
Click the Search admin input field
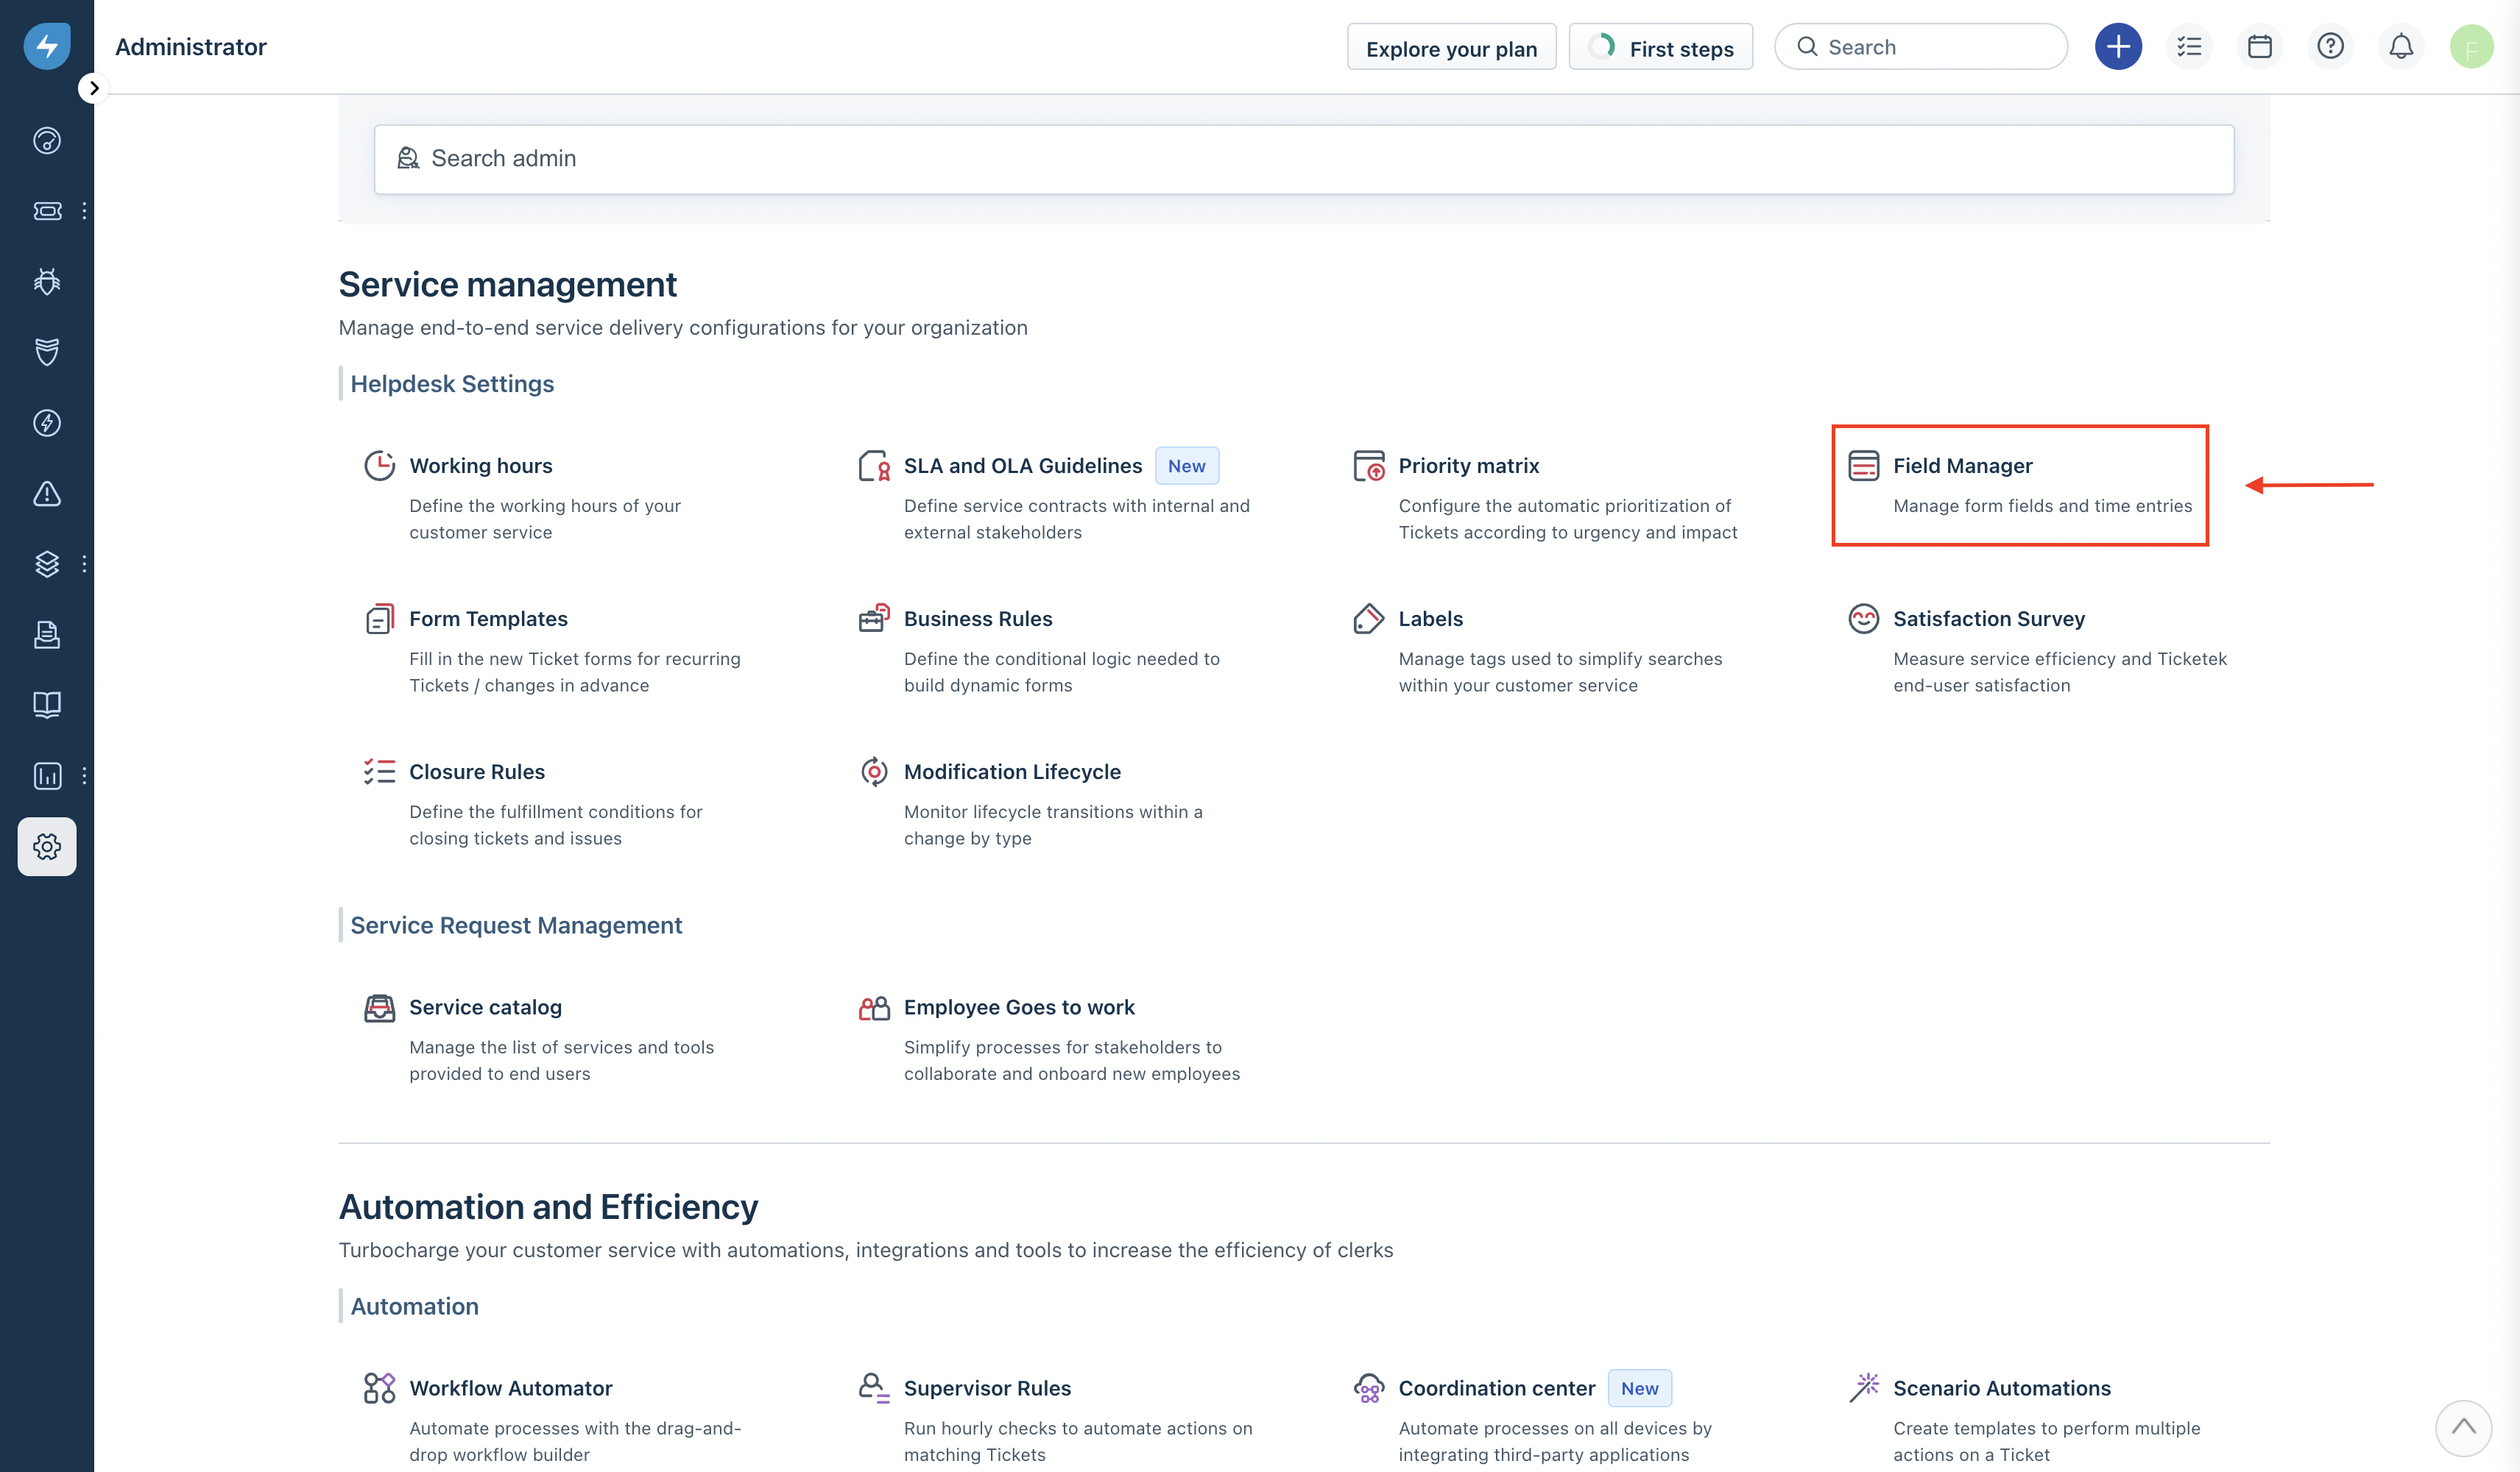(1303, 159)
